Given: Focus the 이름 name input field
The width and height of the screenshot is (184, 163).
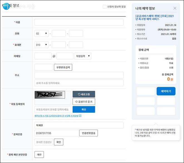Looking at the screenshot, I should tap(79, 22).
